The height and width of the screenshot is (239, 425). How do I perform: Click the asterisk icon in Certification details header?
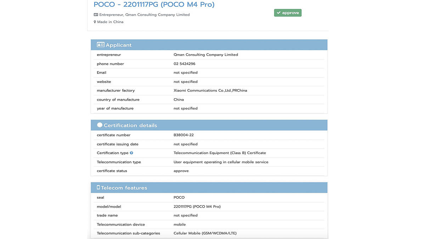click(99, 125)
